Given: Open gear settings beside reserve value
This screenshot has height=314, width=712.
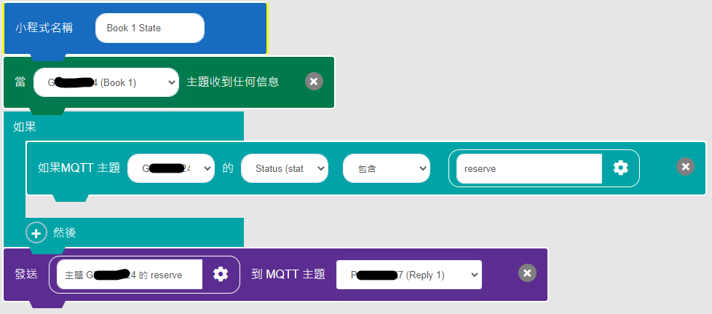Looking at the screenshot, I should tap(621, 168).
